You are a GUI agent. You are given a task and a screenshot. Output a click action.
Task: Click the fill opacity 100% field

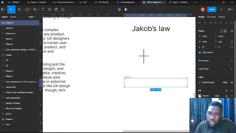point(217,96)
